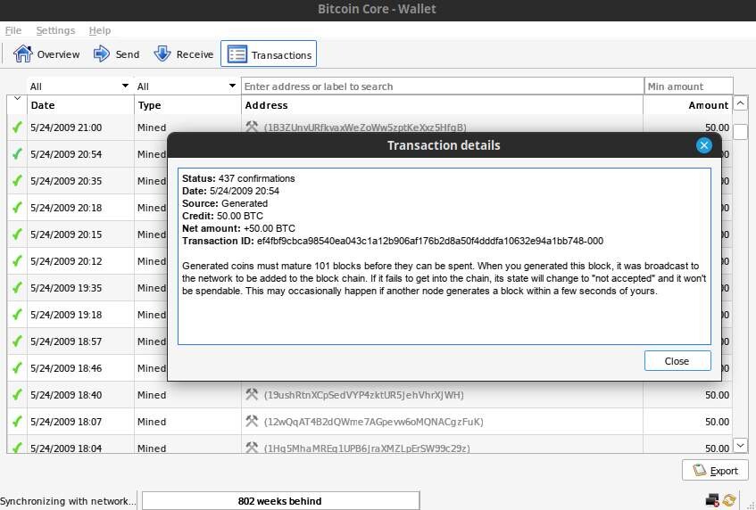Select address starting with 12wQqAT4B2dQWme7
The image size is (756, 510).
[x=374, y=422]
